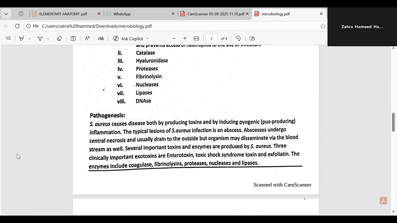Image resolution: width=397 pixels, height=223 pixels.
Task: Zoom in on the PDF
Action: point(185,38)
